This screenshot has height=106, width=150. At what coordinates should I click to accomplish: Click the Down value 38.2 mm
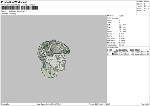pyautogui.click(x=122, y=31)
